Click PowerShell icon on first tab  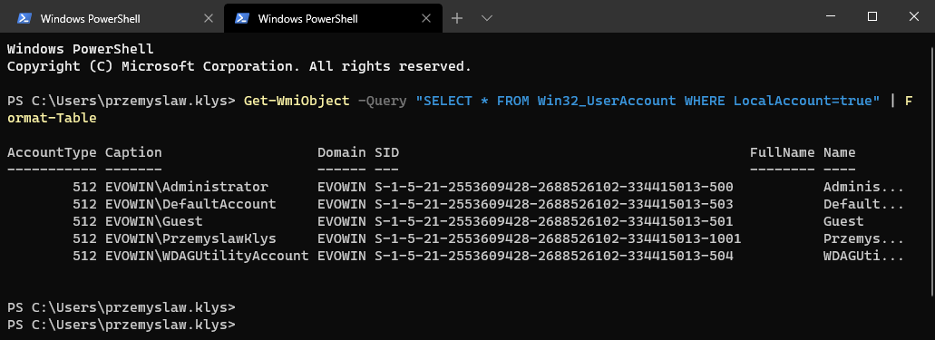pos(24,18)
